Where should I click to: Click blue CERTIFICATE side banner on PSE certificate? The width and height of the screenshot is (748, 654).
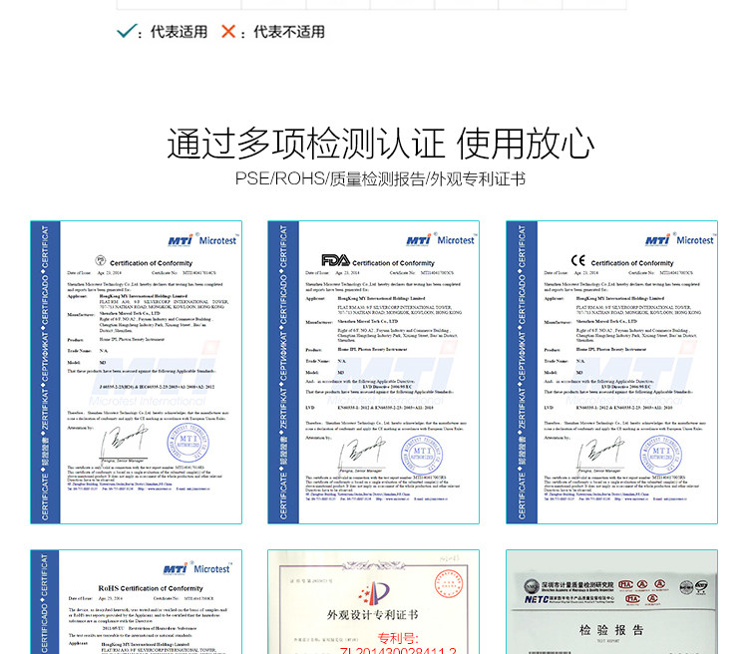[45, 372]
